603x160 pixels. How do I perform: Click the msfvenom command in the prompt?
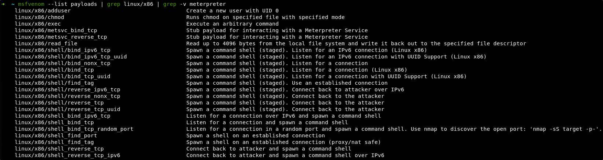click(31, 4)
